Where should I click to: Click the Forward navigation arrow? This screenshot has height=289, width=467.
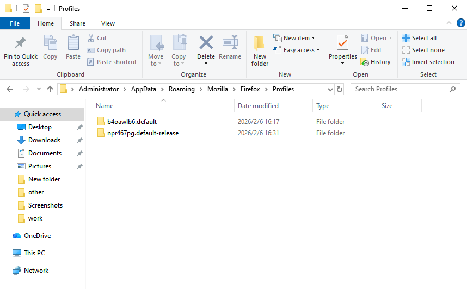[26, 89]
